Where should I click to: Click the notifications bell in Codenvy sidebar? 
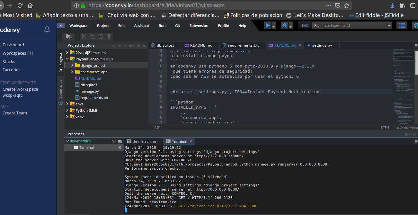point(47,30)
